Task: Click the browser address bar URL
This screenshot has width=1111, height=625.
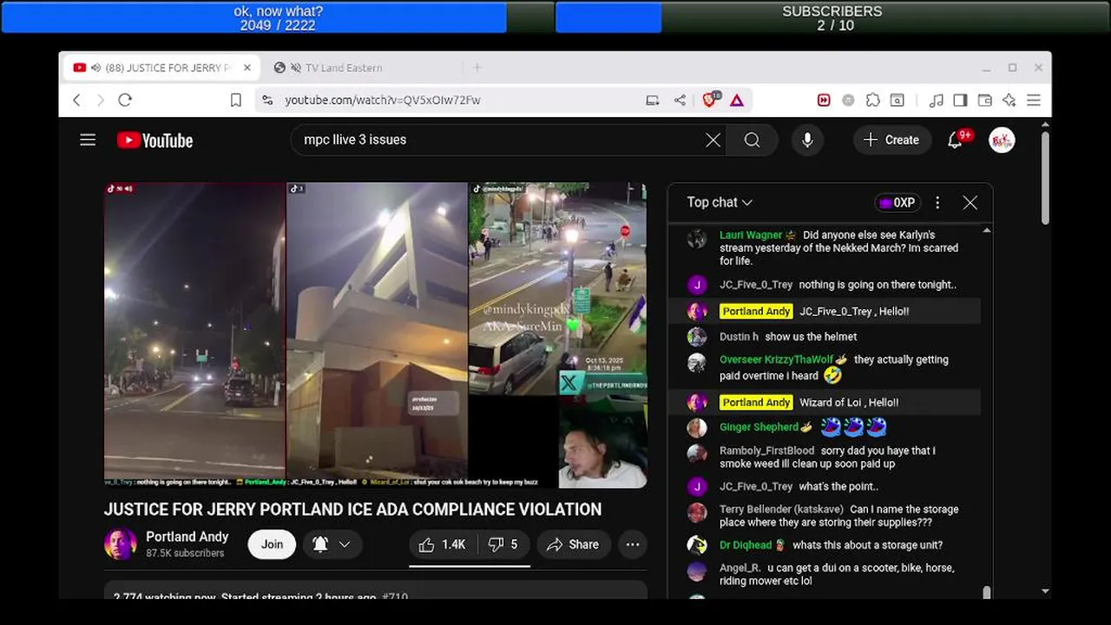Action: tap(383, 100)
